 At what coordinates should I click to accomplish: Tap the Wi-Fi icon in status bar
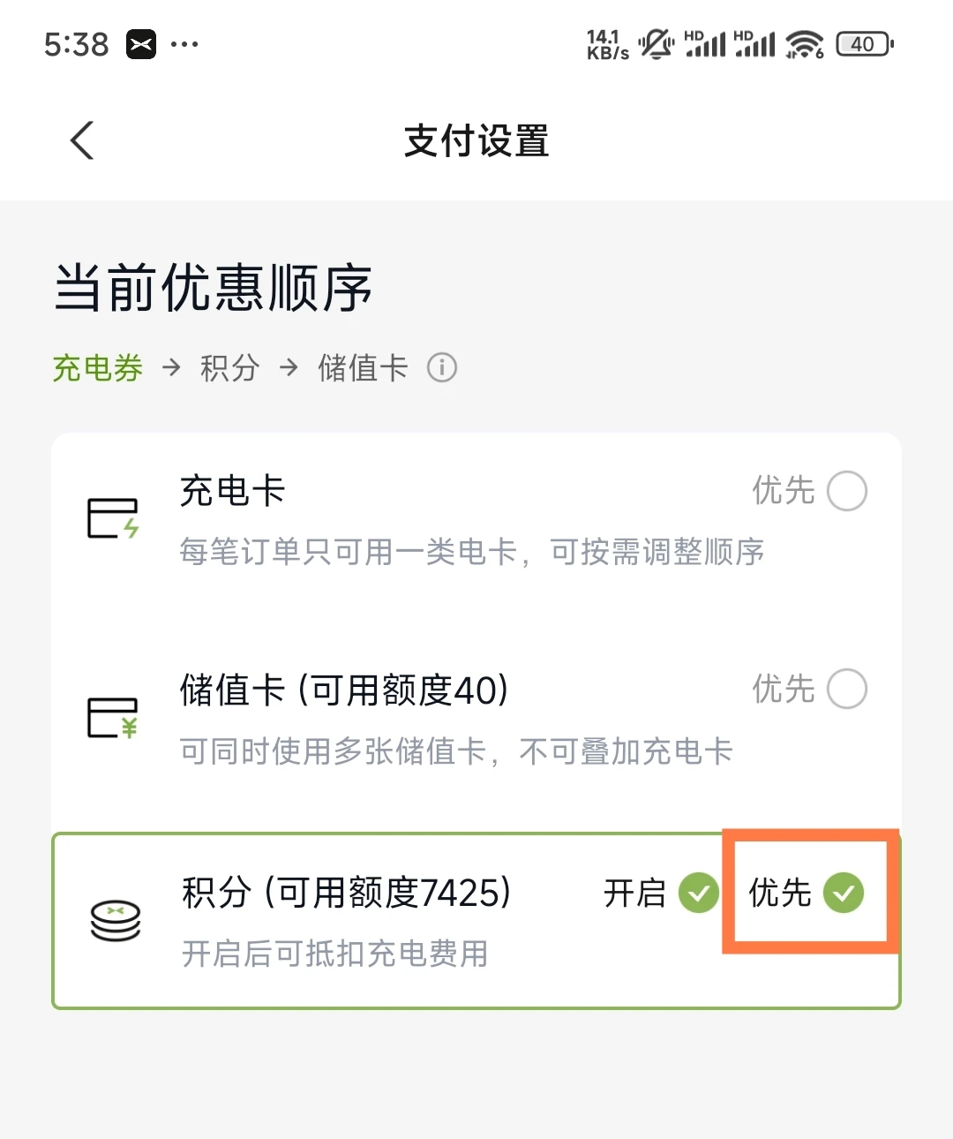pyautogui.click(x=805, y=44)
